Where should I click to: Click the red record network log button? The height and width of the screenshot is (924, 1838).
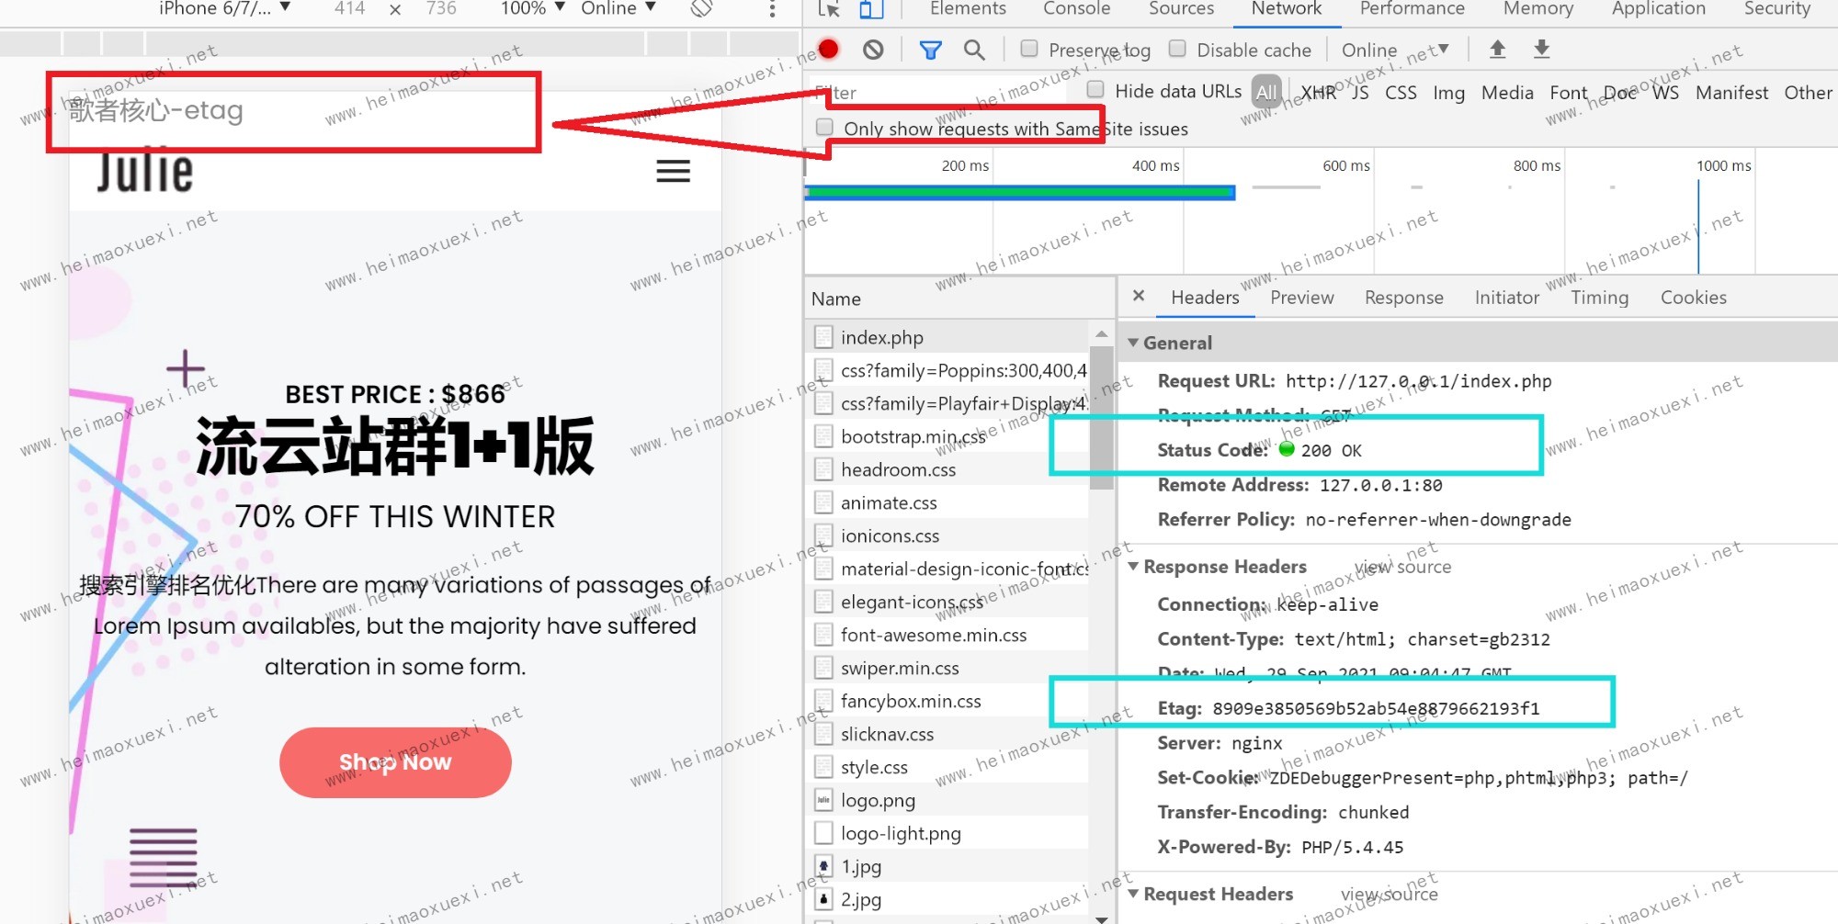[828, 50]
